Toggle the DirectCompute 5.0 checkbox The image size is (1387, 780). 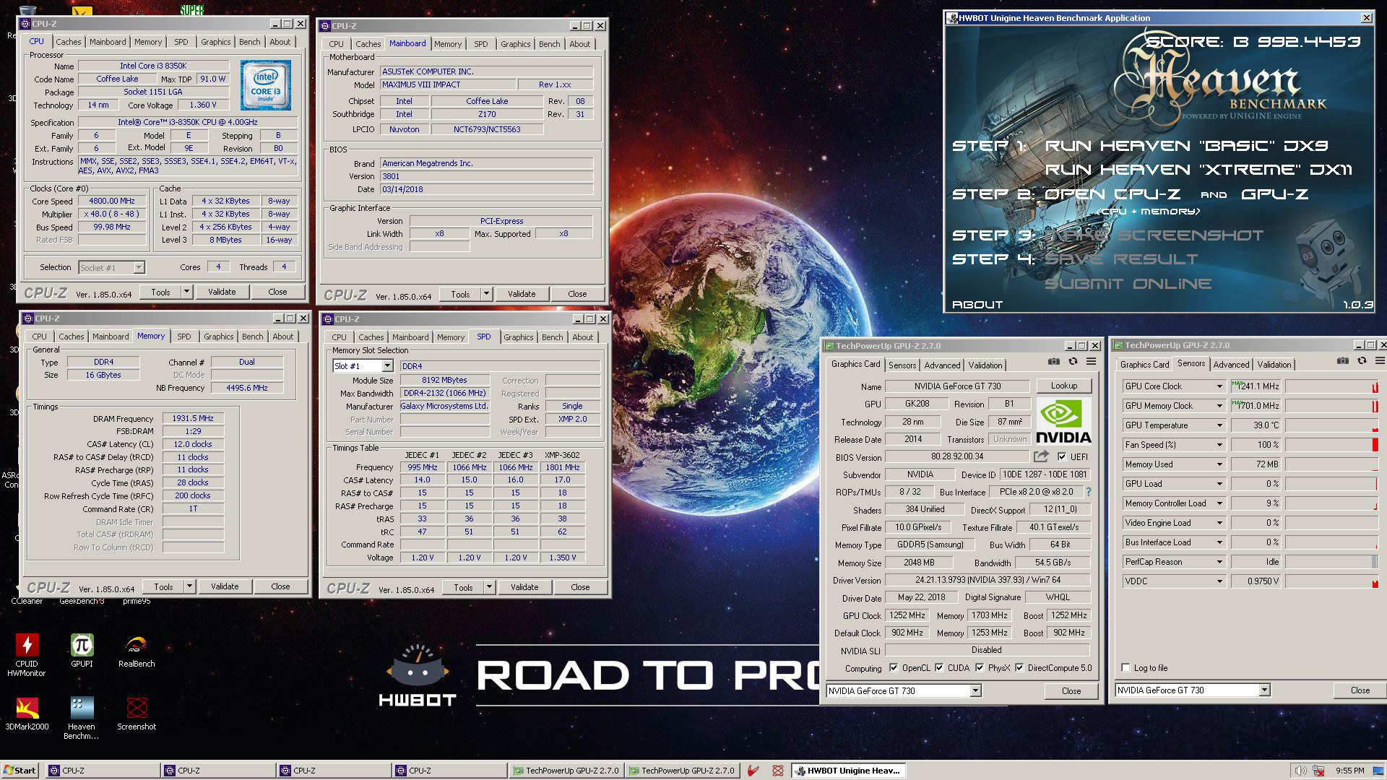click(x=1019, y=667)
